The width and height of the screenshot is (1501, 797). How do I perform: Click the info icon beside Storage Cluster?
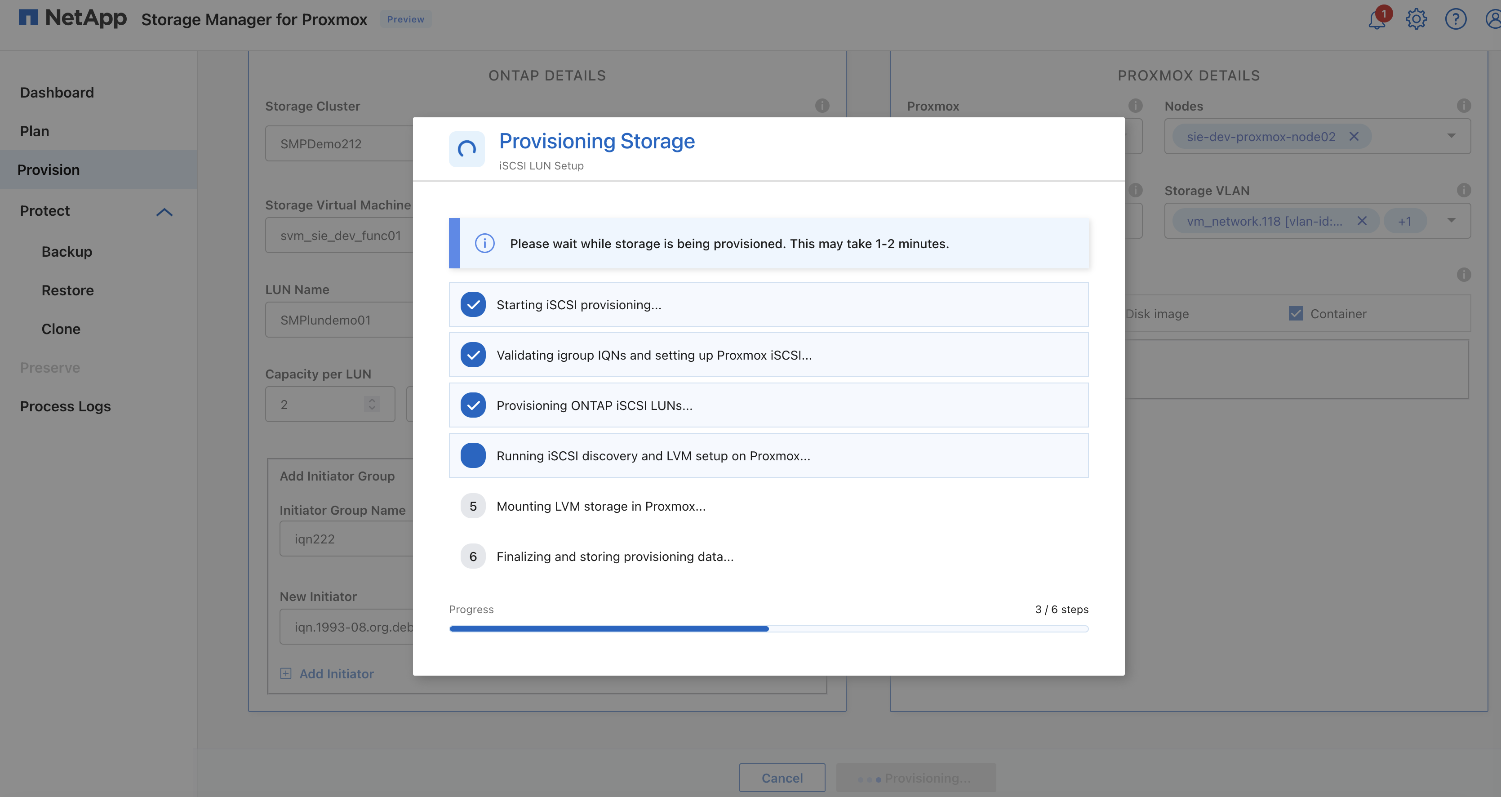(x=822, y=106)
